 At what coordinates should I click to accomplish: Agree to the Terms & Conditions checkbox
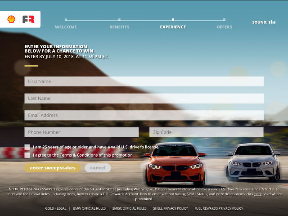pyautogui.click(x=27, y=155)
